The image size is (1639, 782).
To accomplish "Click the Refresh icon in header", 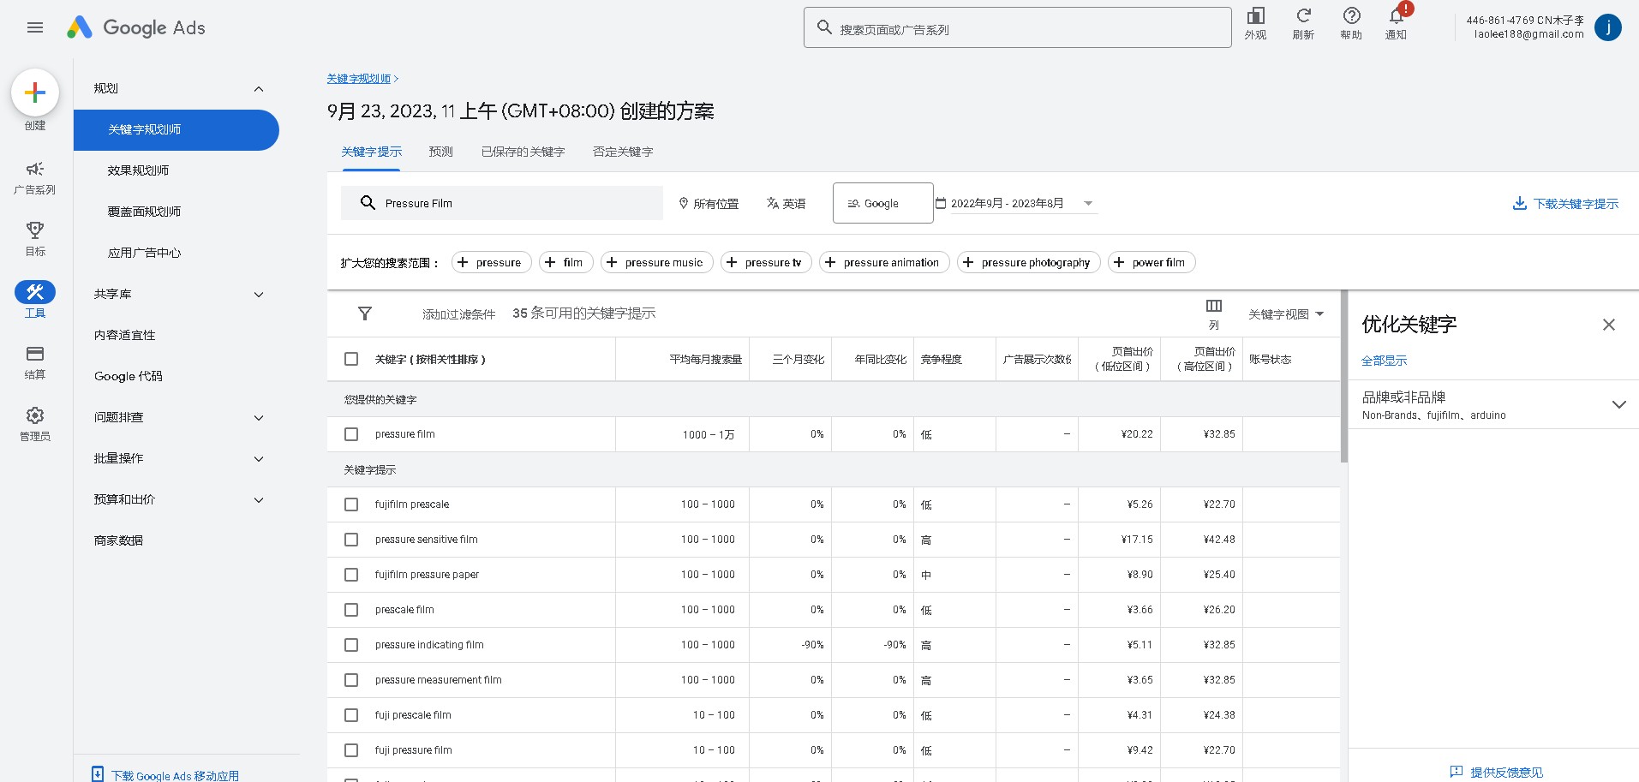I will pos(1303,16).
